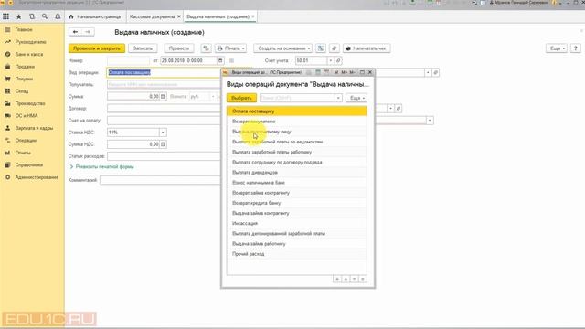Open the dialog search field dropdown arrow
This screenshot has width=585, height=329.
click(x=338, y=98)
